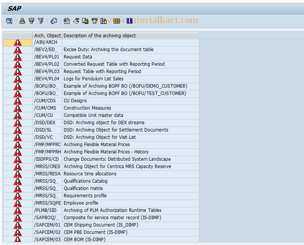
Task: Click the 'Construction Measures' description
Action: point(88,108)
